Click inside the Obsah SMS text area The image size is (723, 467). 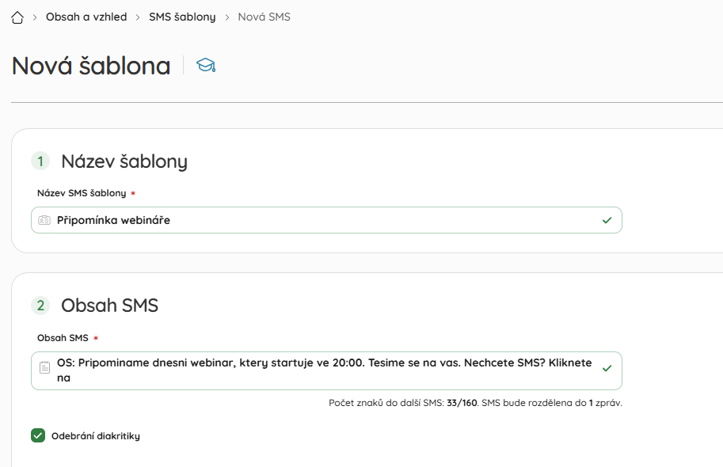(326, 370)
